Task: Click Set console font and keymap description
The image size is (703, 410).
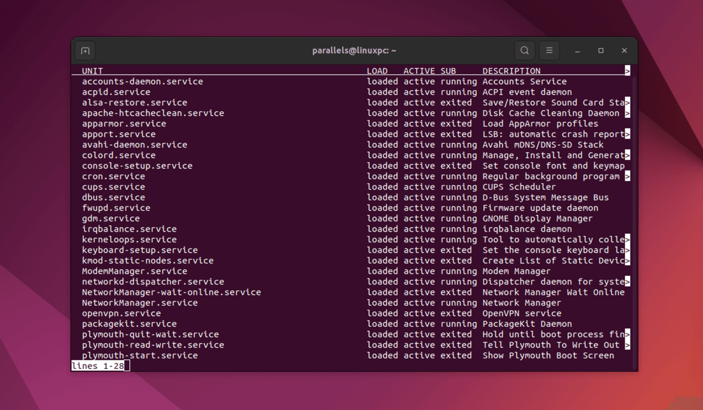Action: [x=554, y=166]
